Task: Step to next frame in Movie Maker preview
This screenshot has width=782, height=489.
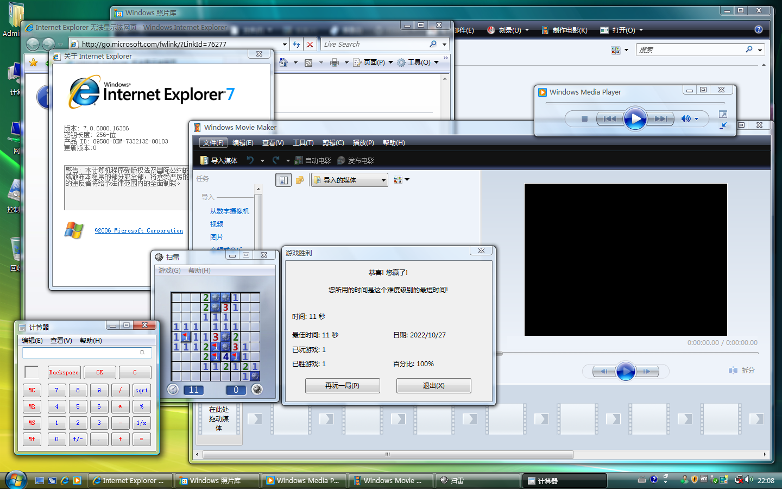Action: click(x=647, y=371)
